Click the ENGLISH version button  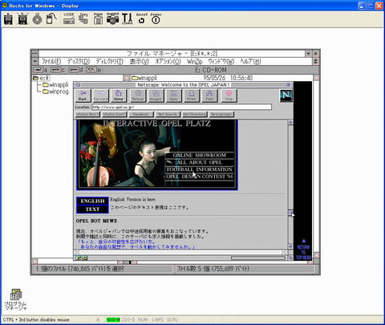click(92, 201)
